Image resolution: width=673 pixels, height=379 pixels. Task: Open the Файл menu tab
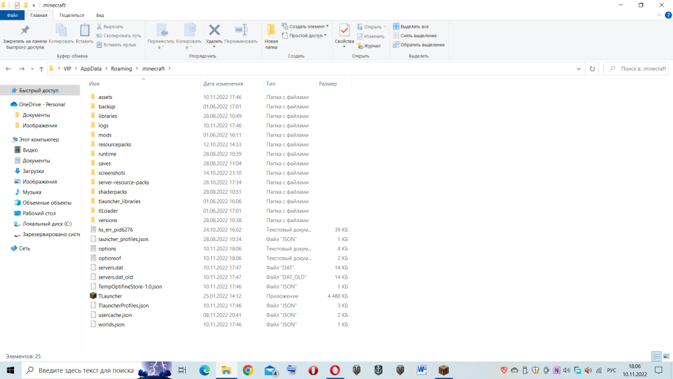point(12,15)
